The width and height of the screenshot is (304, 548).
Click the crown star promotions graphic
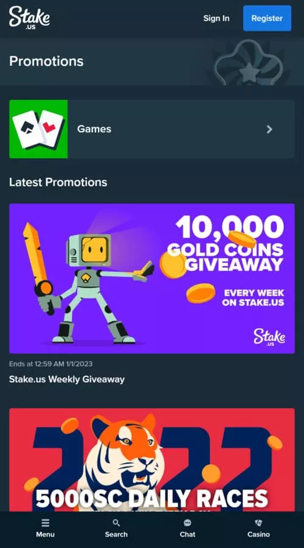click(x=249, y=63)
